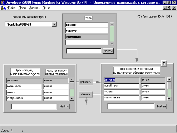177x133 pixels.
Task: Select новый заказ in left transactions list
Action: (24, 86)
